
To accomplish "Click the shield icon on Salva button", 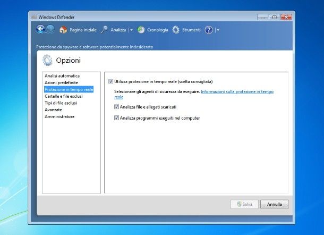I will click(x=239, y=204).
